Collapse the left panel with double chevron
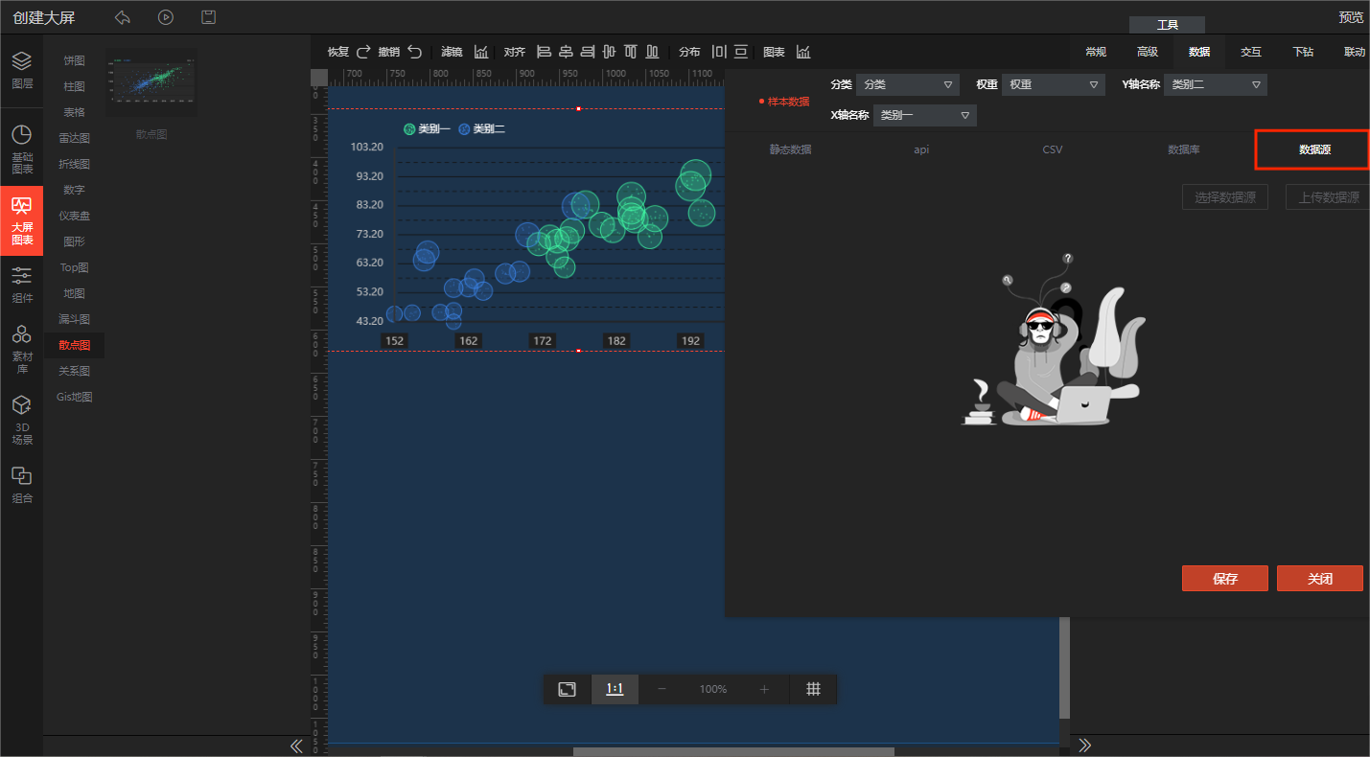 [296, 746]
